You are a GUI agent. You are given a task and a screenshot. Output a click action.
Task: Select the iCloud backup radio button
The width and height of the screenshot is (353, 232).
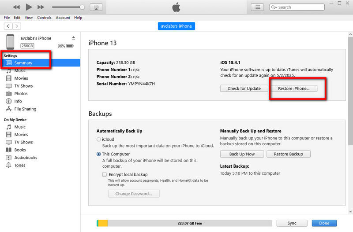(98, 139)
